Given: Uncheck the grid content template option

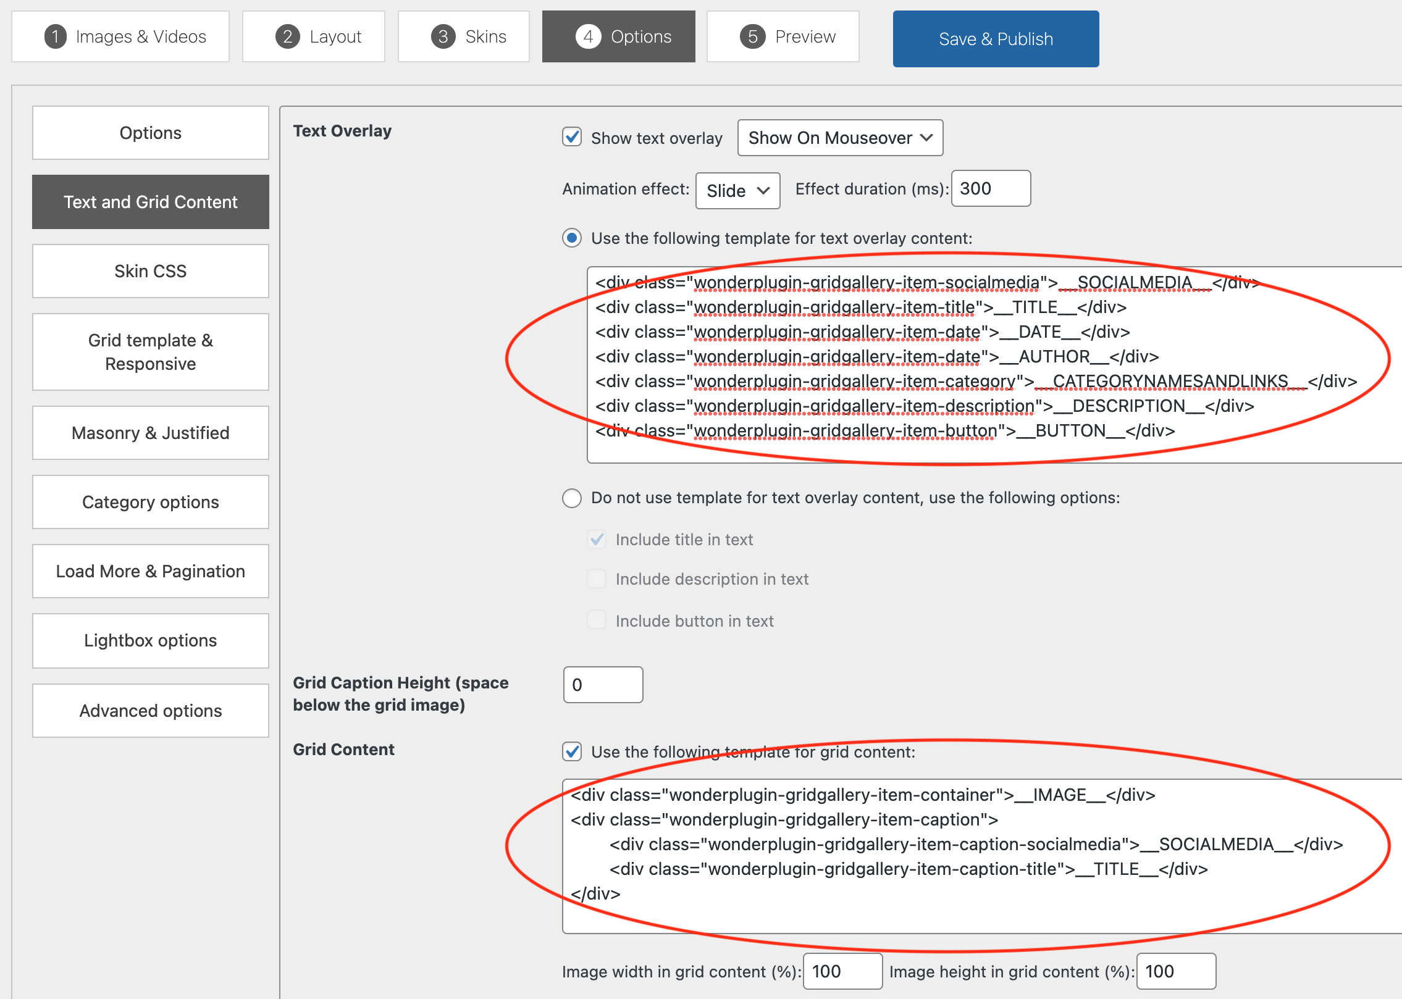Looking at the screenshot, I should [572, 752].
